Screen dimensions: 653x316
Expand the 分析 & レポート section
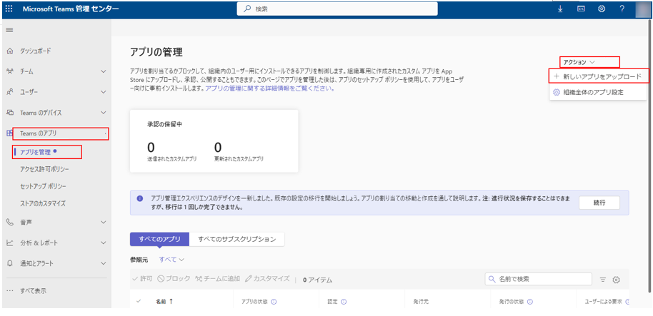104,243
